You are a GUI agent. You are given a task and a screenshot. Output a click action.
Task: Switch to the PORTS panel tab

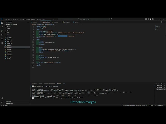tap(65, 83)
